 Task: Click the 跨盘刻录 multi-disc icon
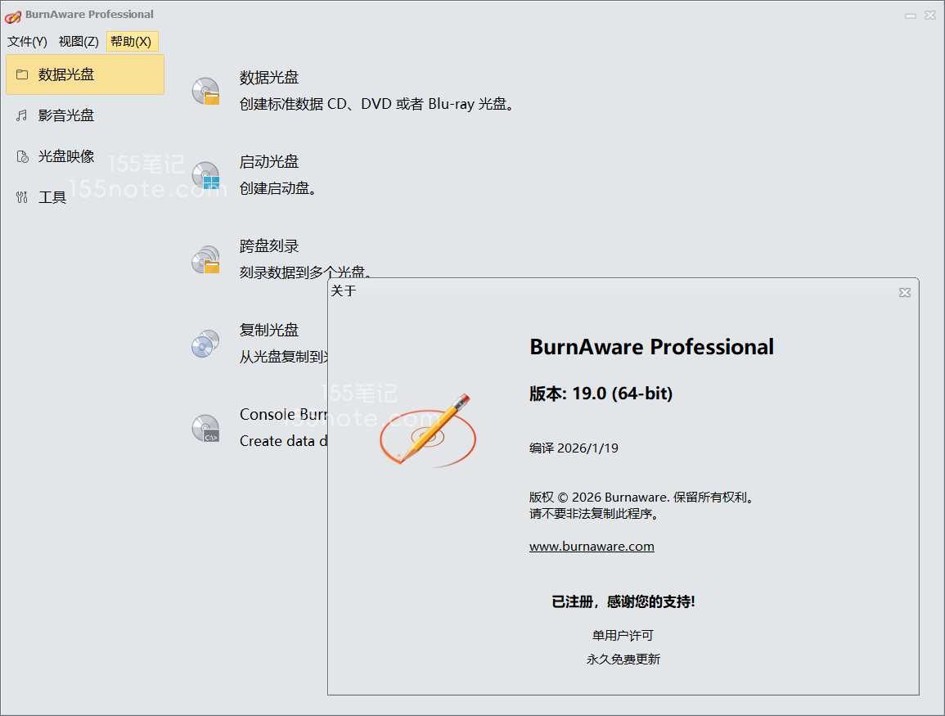point(205,259)
